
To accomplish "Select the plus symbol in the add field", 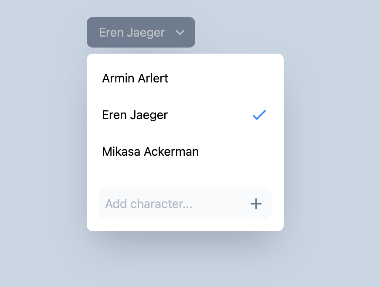I will point(256,204).
